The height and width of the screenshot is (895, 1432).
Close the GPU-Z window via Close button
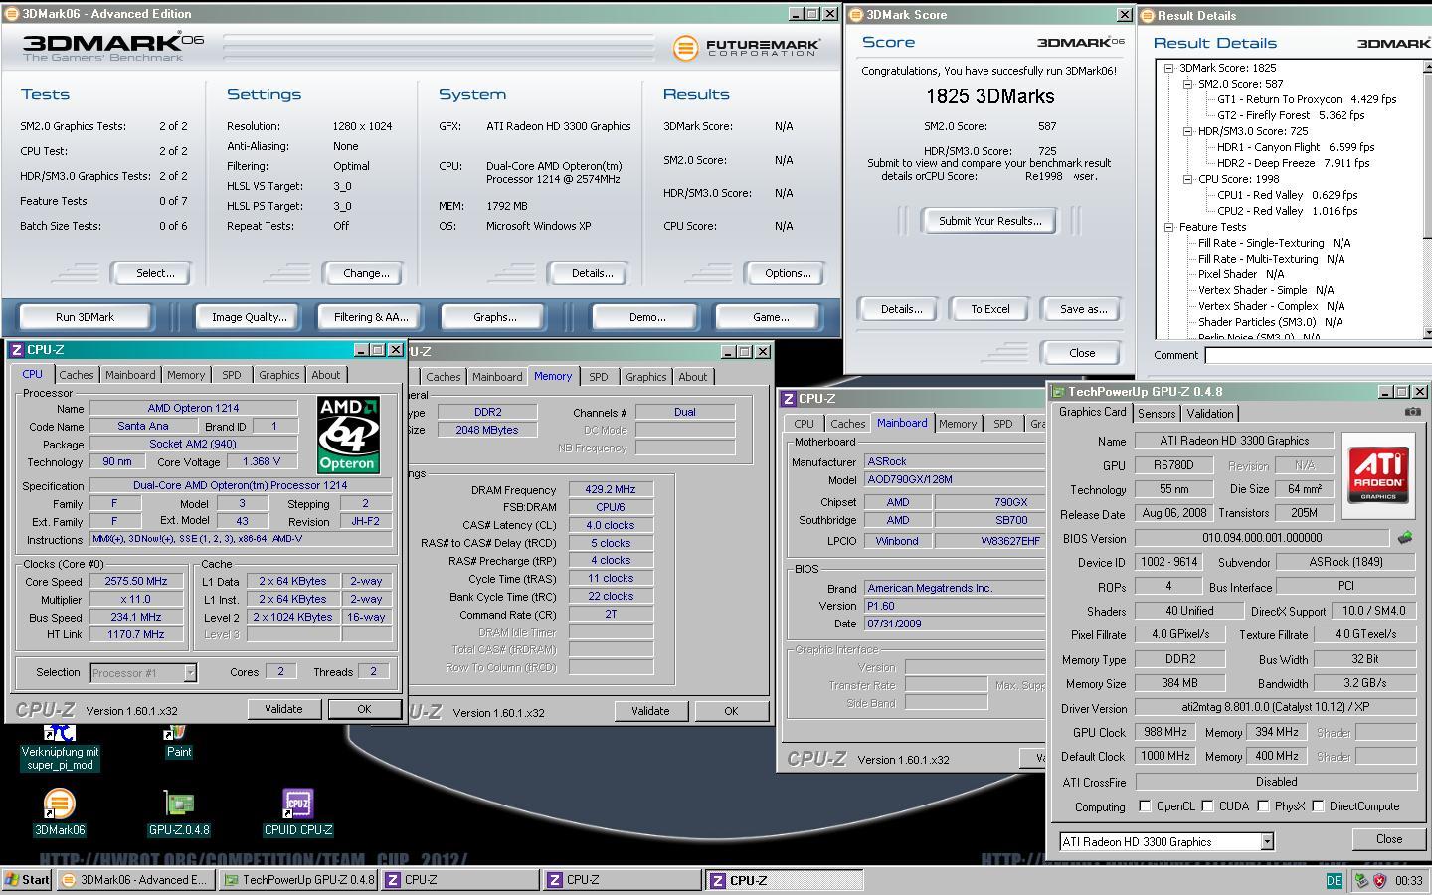tap(1389, 839)
